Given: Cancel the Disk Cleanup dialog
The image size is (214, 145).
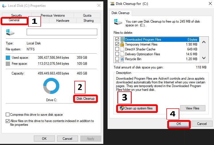Looking at the screenshot, I should [202, 124].
